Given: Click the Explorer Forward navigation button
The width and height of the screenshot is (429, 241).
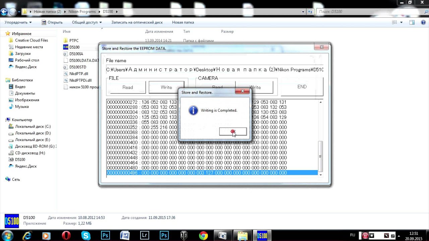Looking at the screenshot, I should (12, 12).
